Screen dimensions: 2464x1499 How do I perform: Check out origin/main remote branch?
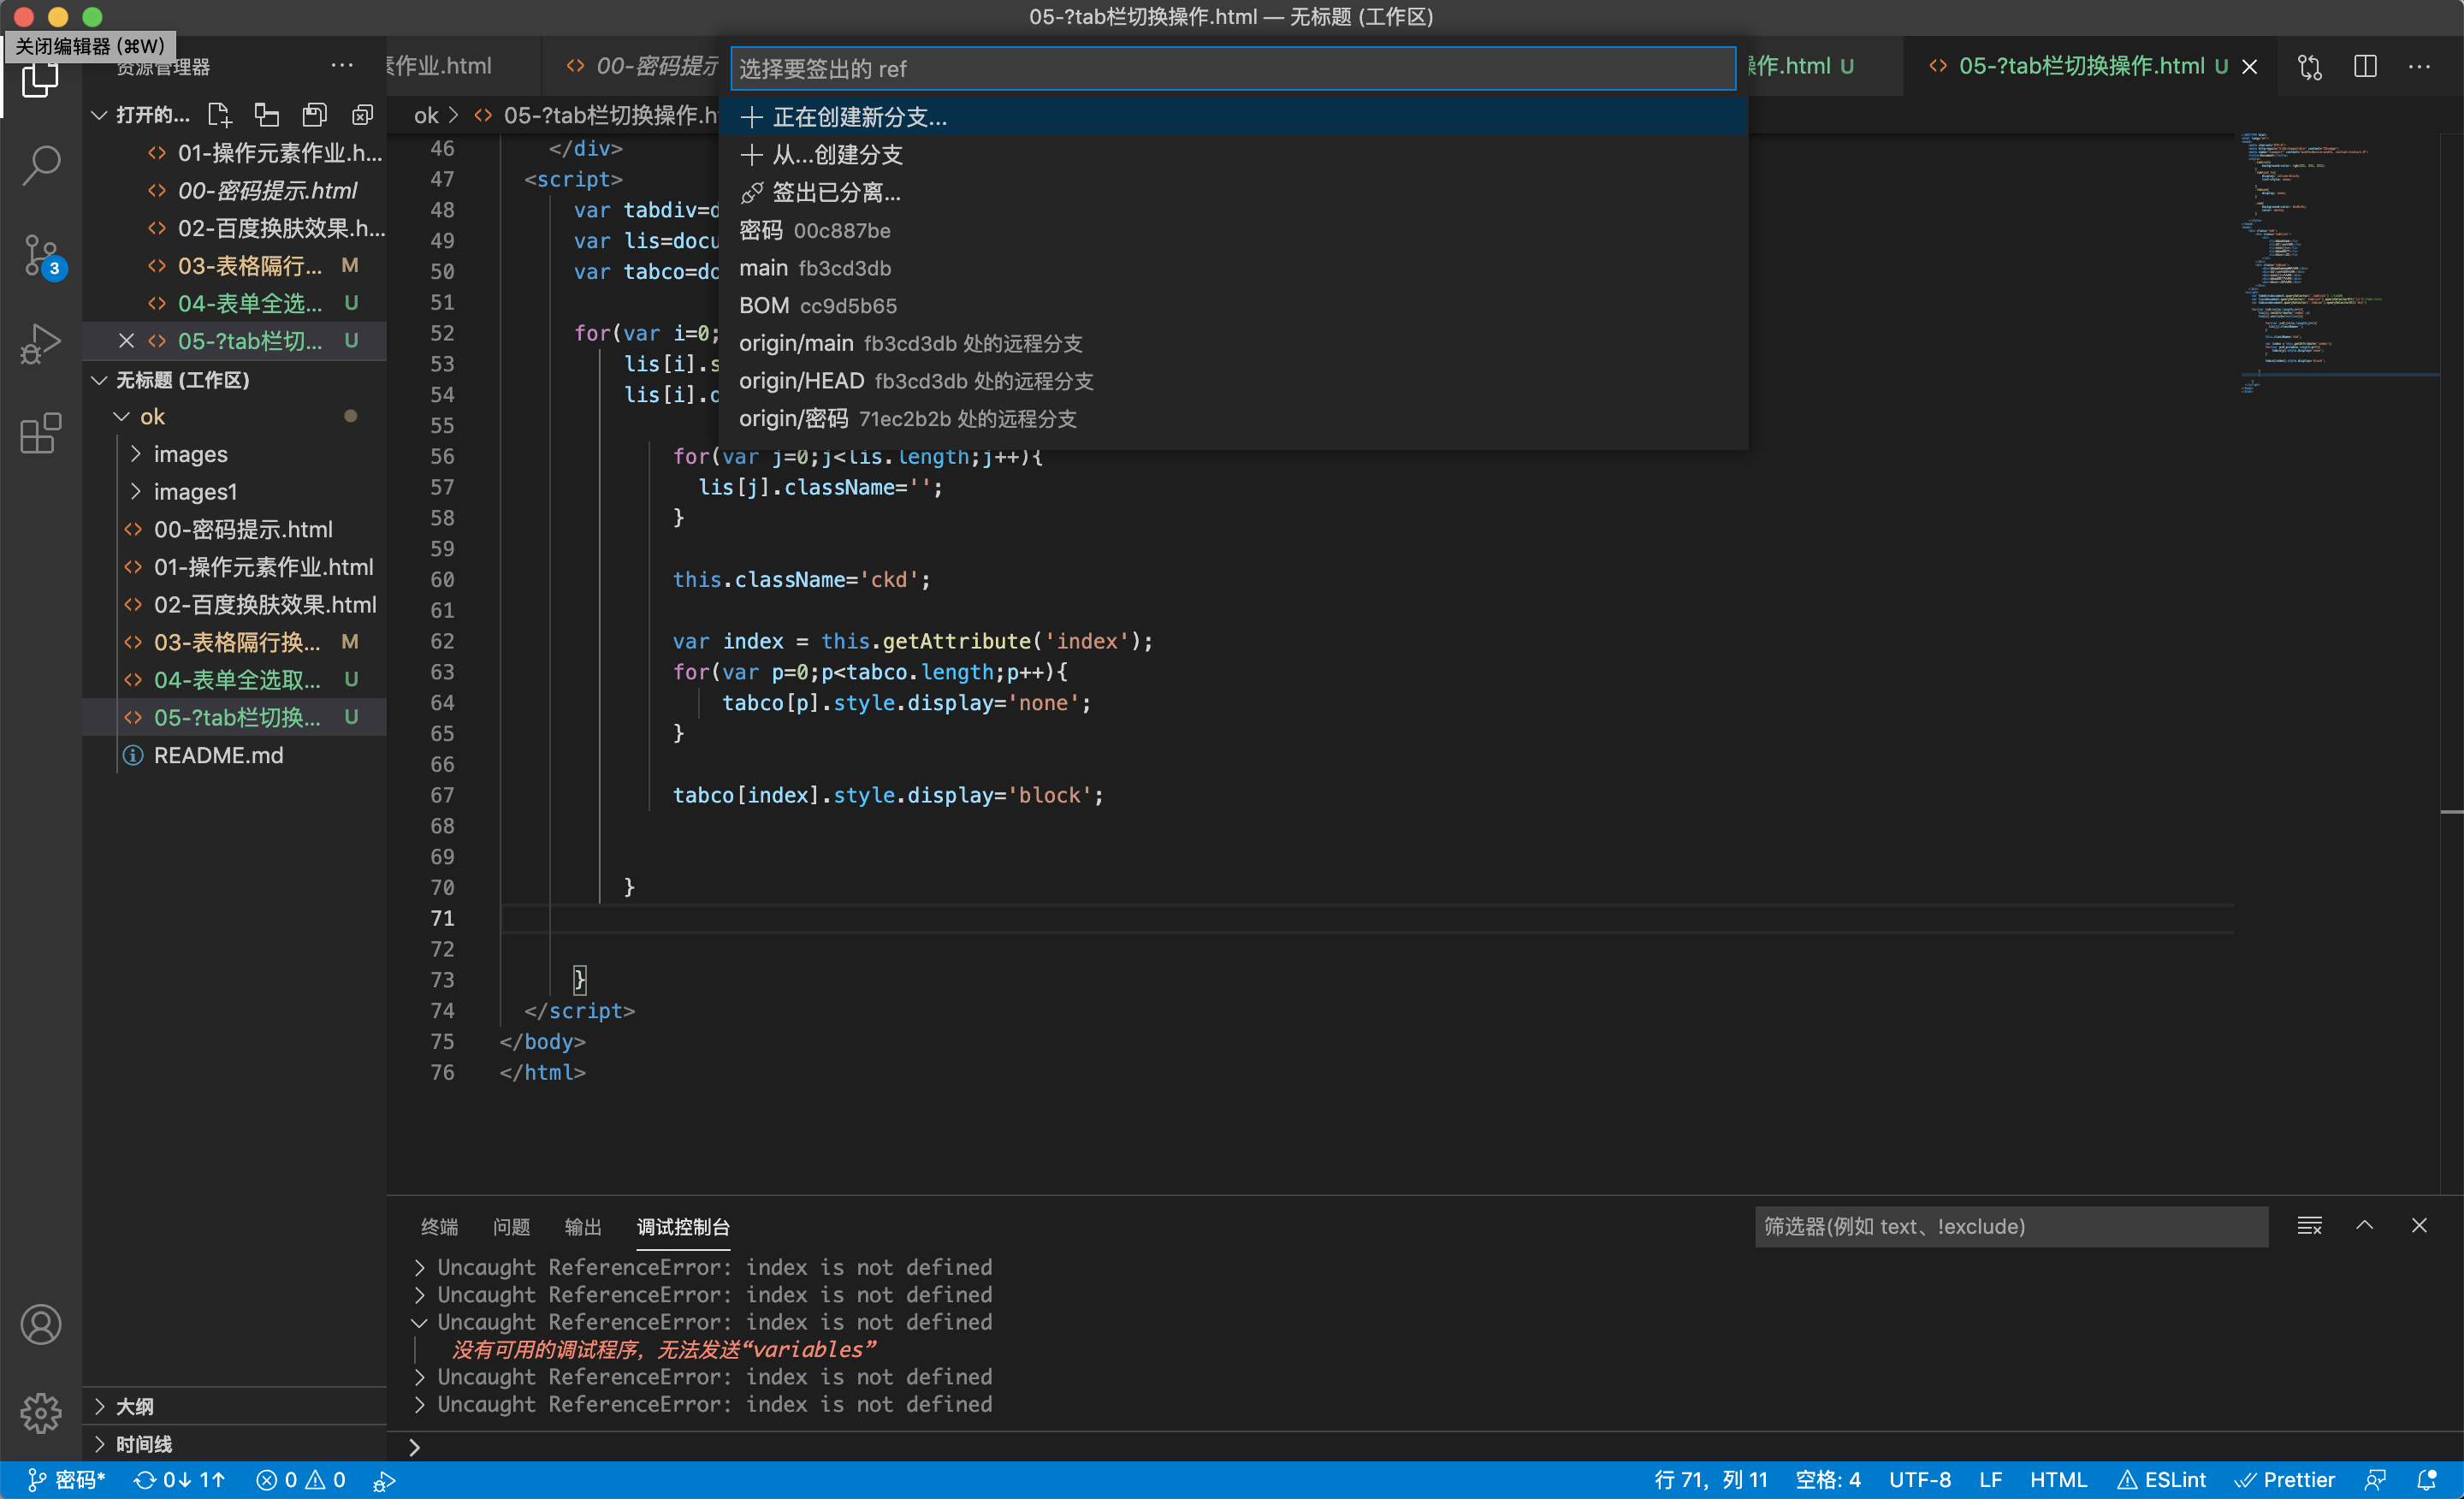click(1233, 344)
